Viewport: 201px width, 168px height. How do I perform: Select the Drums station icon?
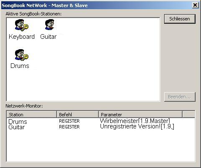click(x=21, y=55)
